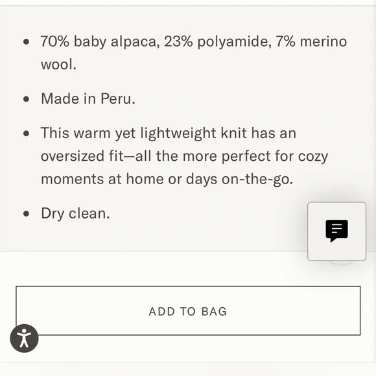Open the live chat speech bubble icon
This screenshot has height=376, width=376.
tap(336, 231)
